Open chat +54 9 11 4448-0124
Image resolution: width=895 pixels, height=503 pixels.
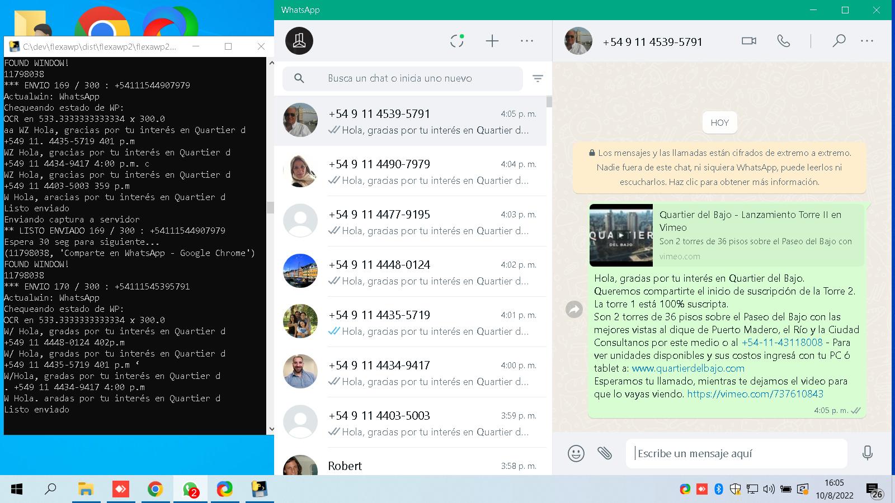[x=410, y=271]
